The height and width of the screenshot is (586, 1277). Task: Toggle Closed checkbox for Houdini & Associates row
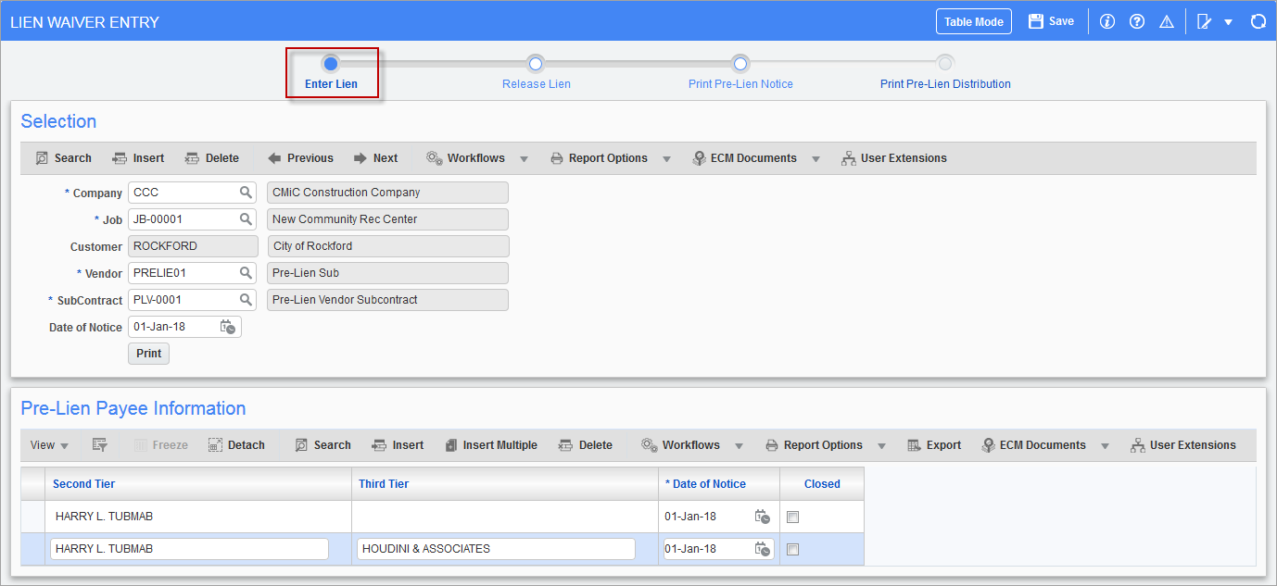click(792, 549)
